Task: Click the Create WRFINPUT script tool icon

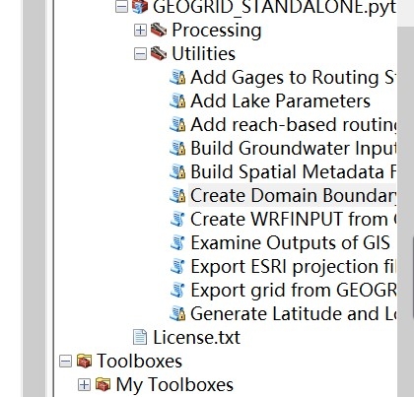Action: click(x=177, y=219)
